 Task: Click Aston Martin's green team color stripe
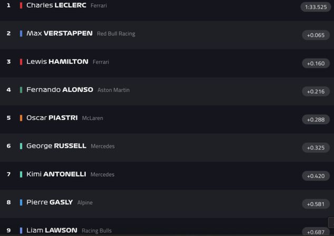(21, 90)
